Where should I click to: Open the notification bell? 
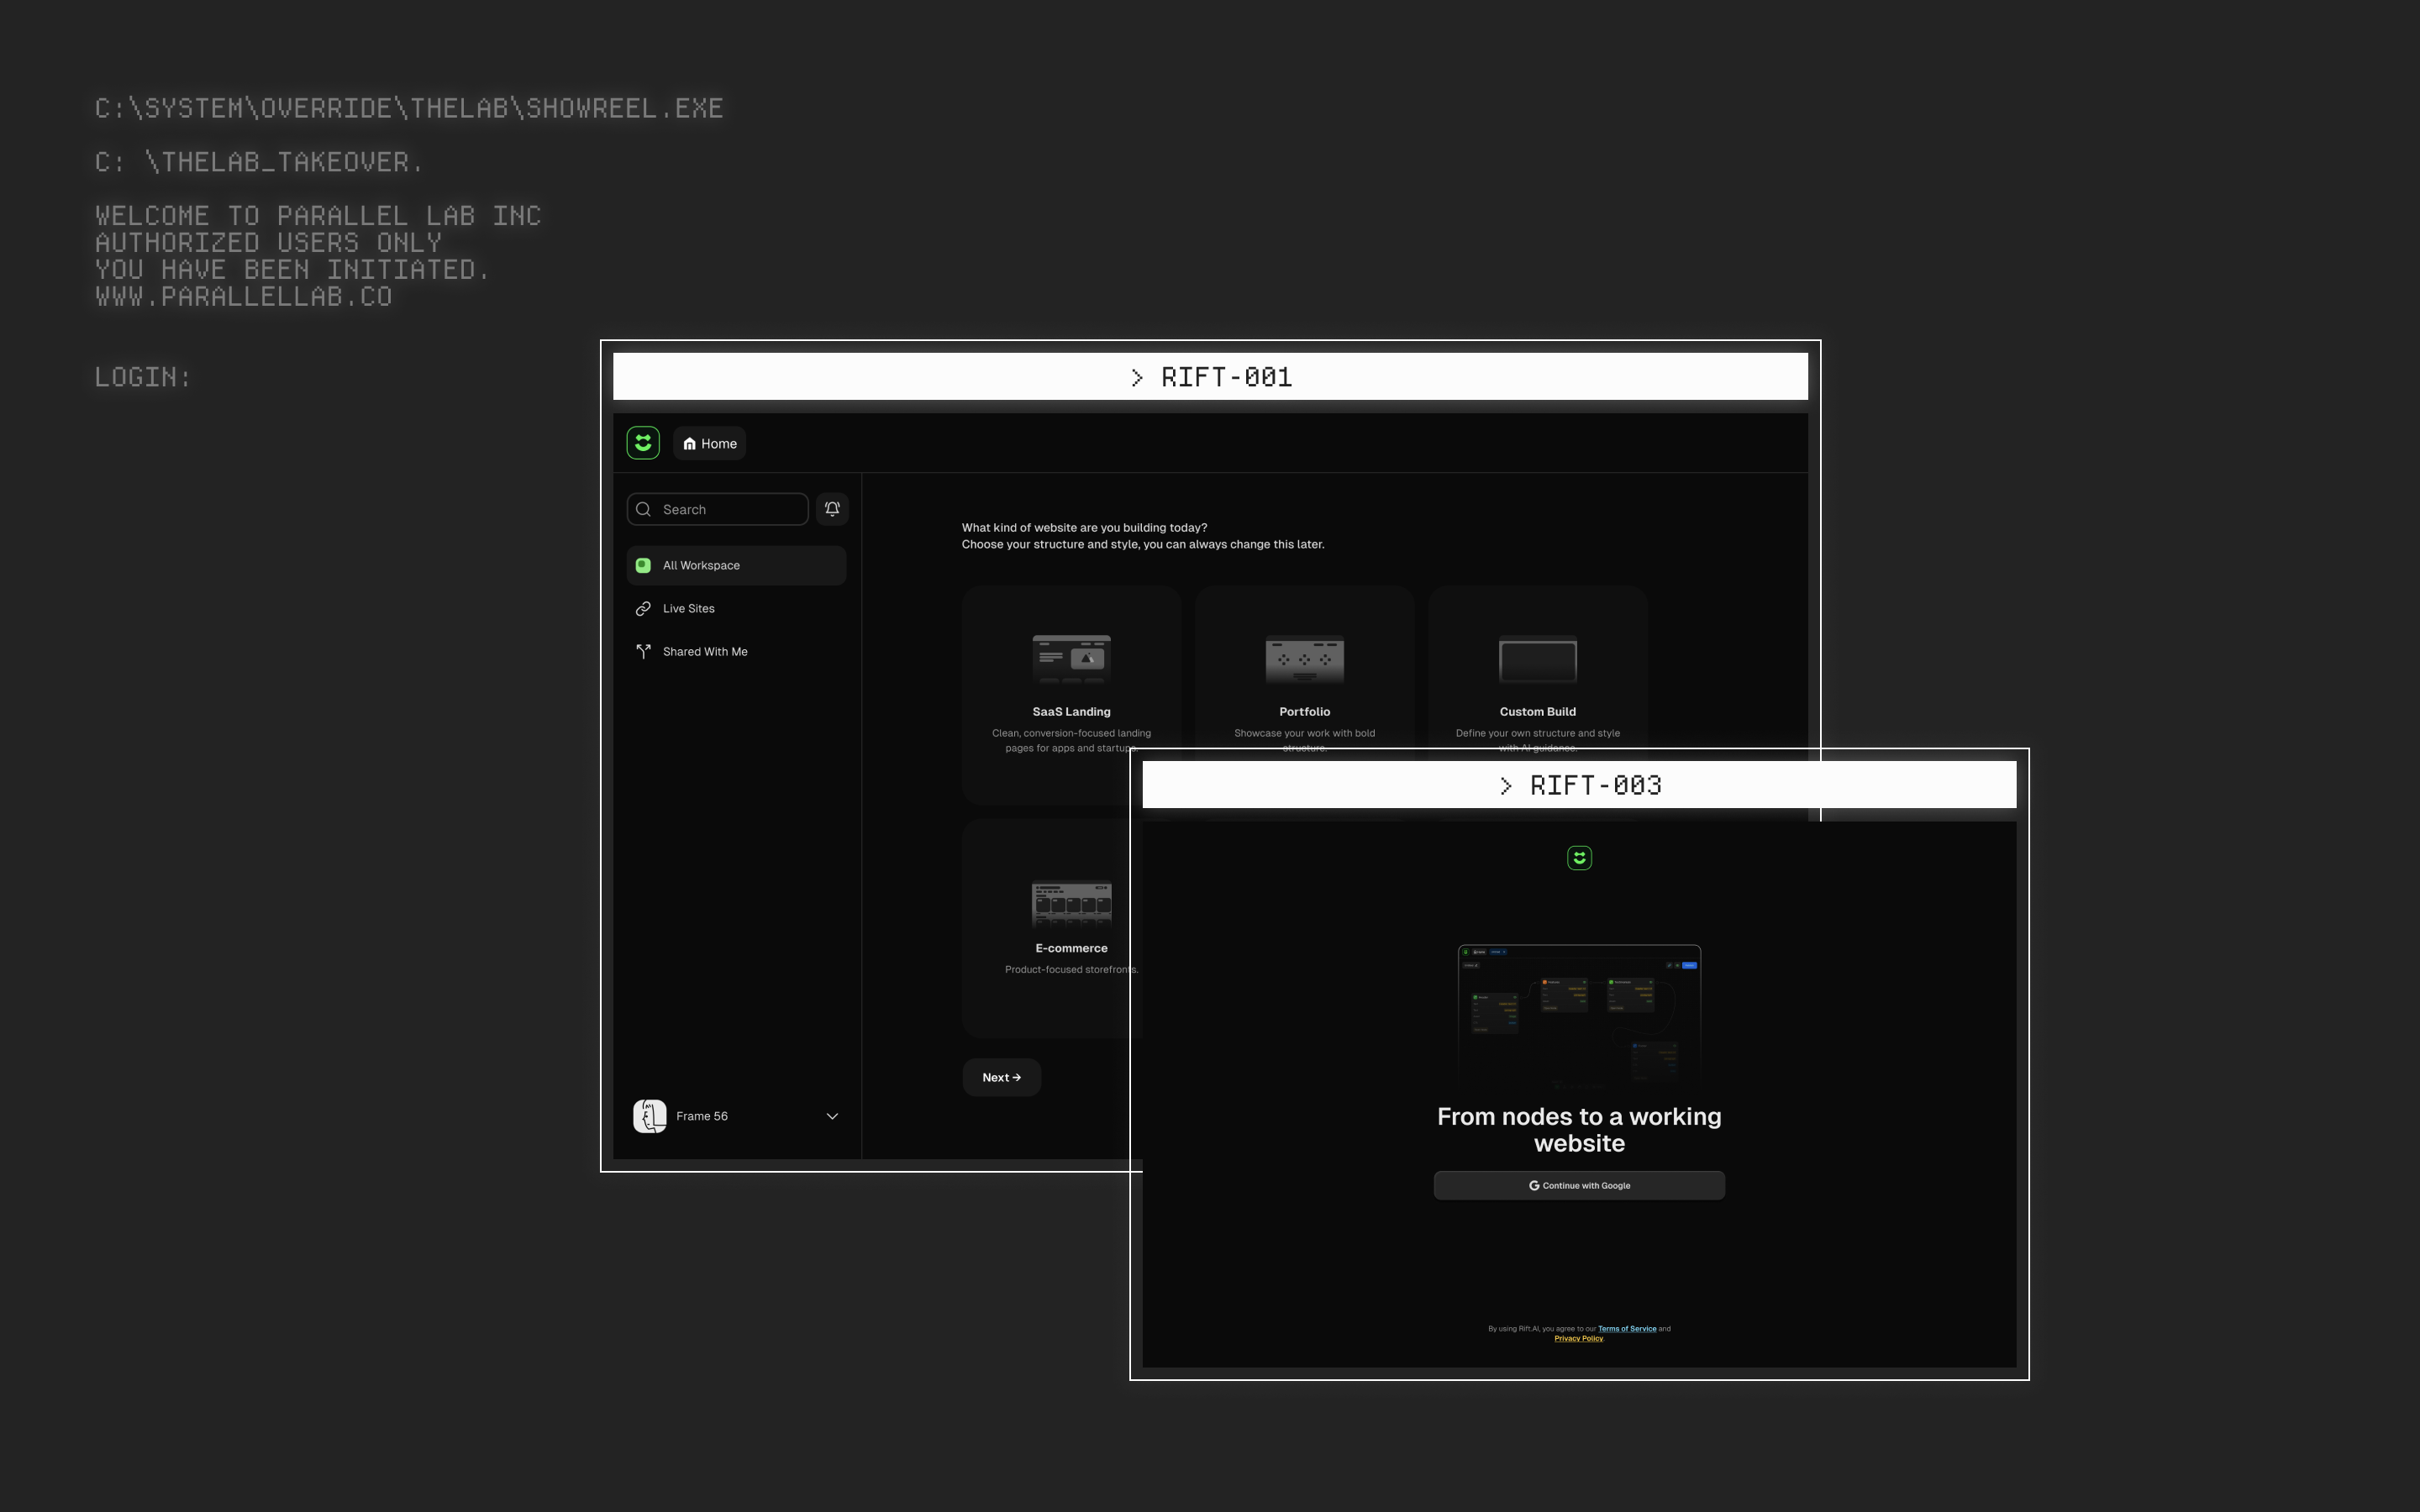click(x=832, y=508)
